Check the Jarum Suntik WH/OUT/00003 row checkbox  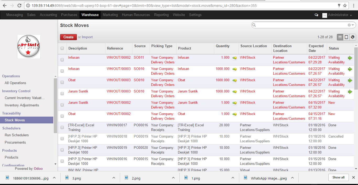coord(62,94)
